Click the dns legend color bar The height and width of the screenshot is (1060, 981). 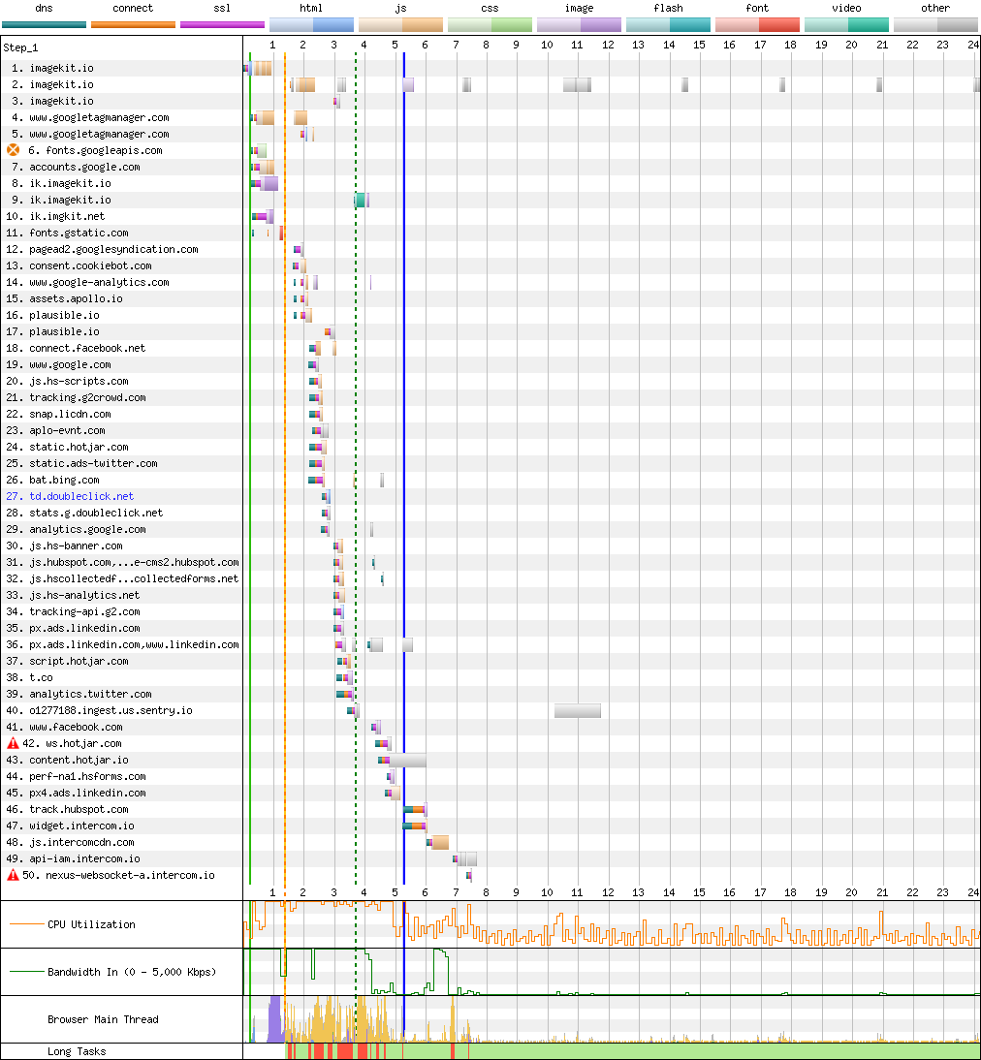tap(44, 24)
